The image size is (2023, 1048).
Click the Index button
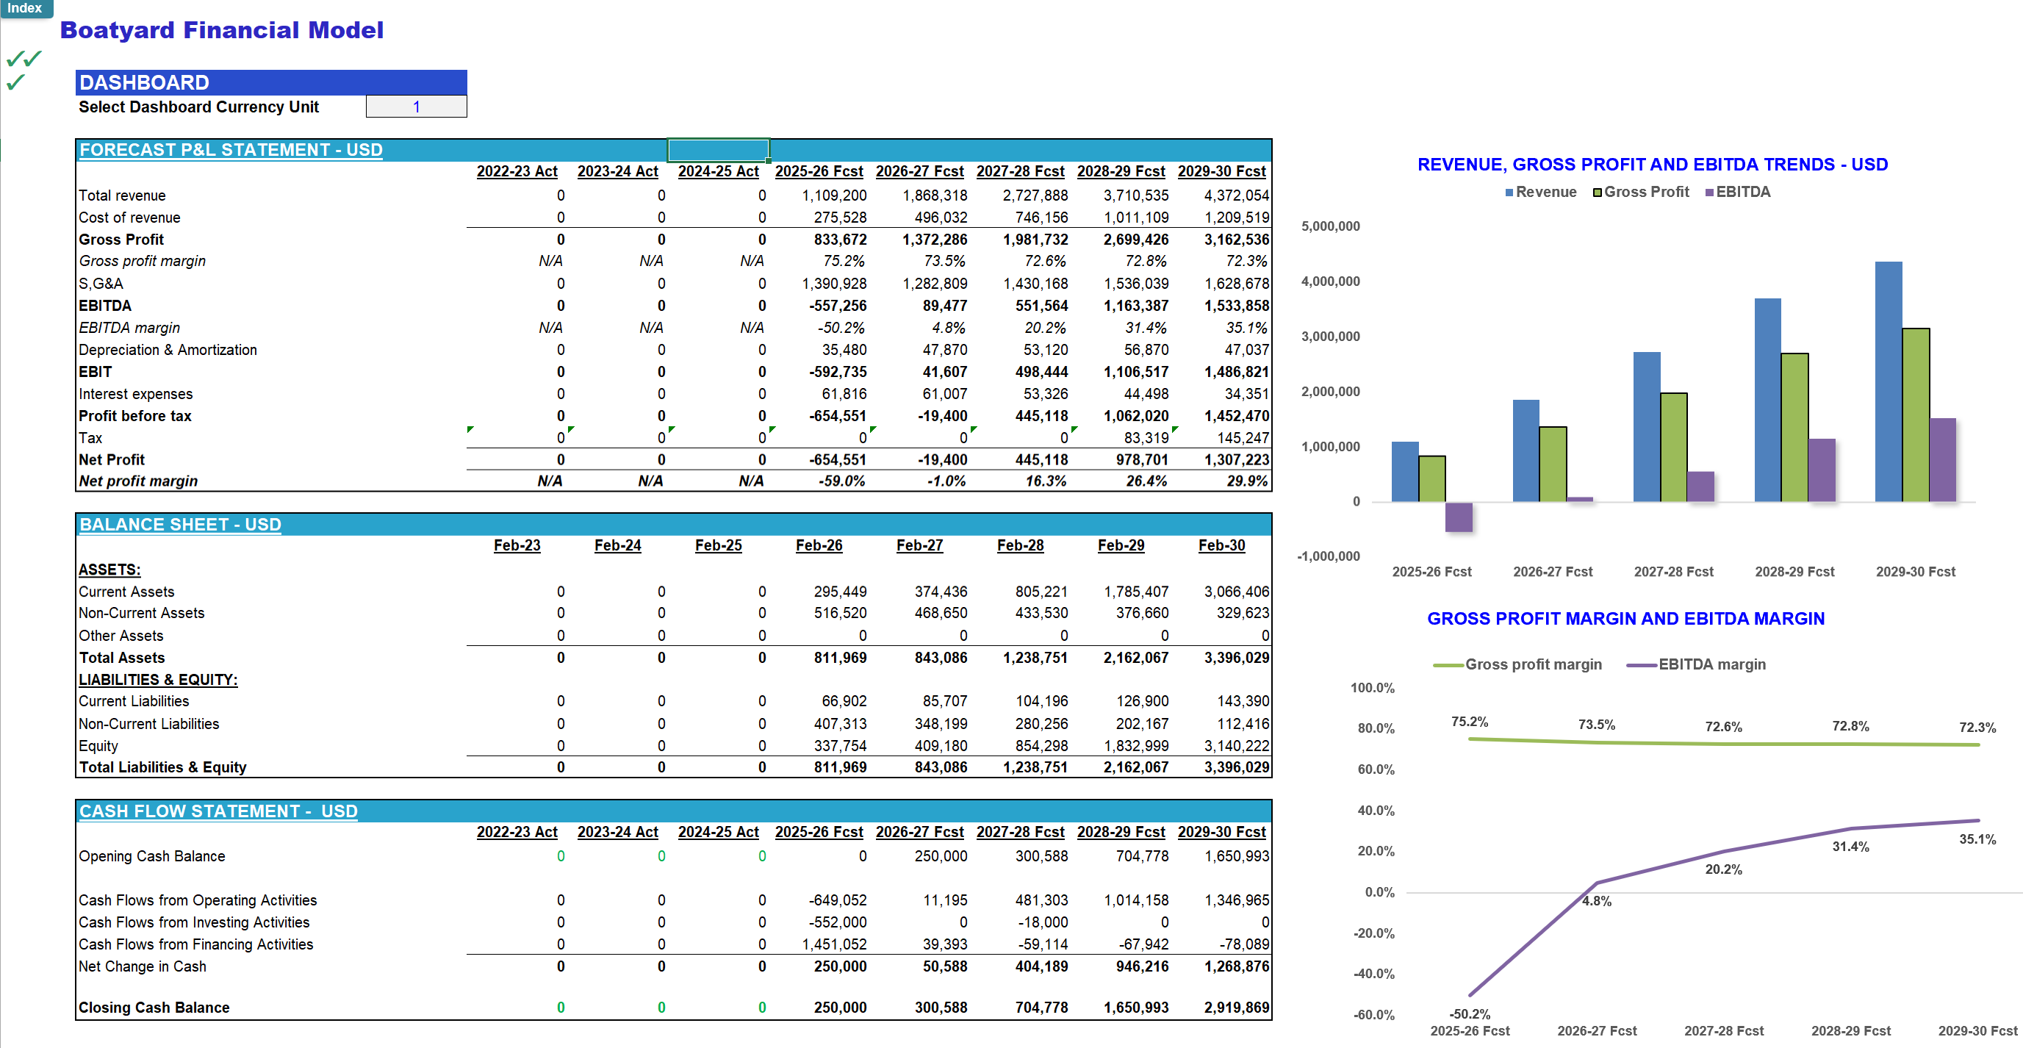(x=26, y=8)
